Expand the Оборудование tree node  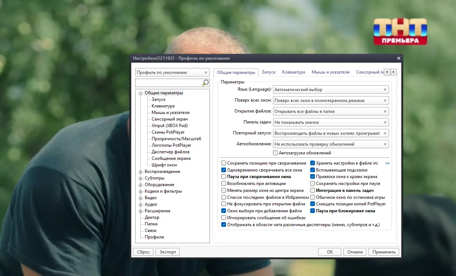[140, 185]
